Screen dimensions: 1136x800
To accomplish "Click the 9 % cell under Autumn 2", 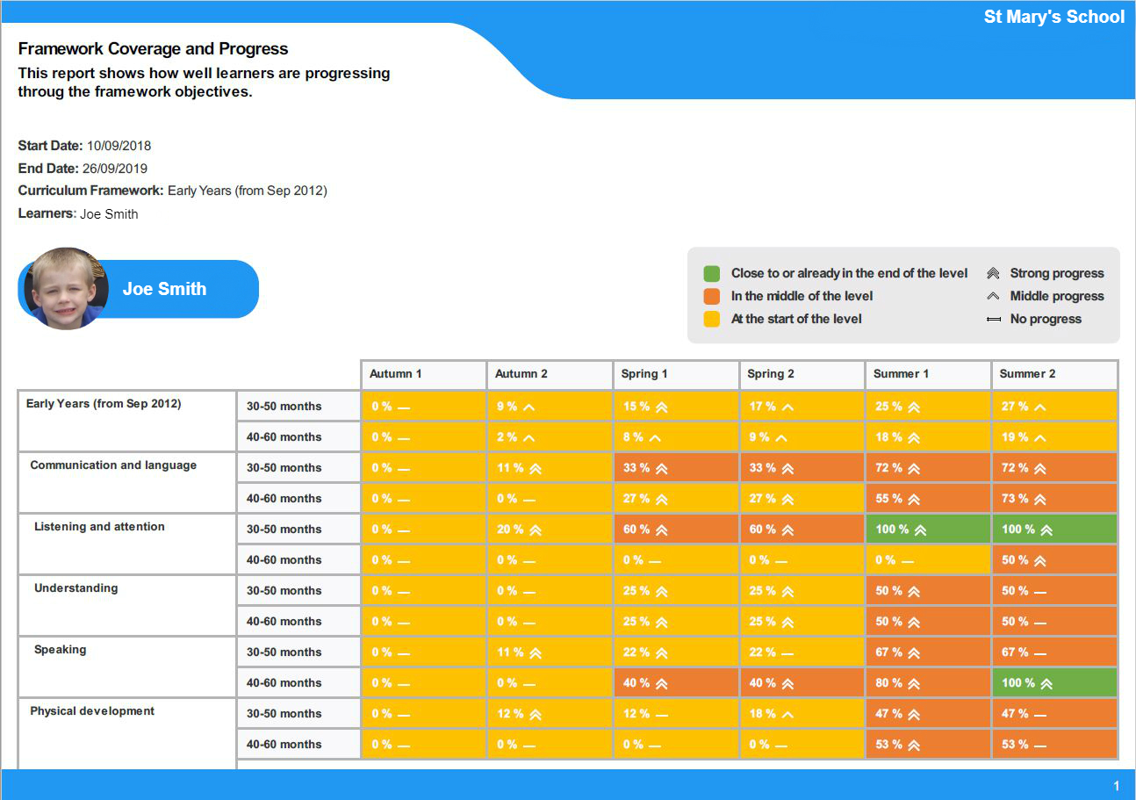I will 550,406.
